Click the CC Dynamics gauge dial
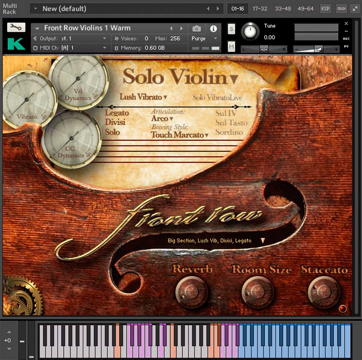 pyautogui.click(x=71, y=138)
